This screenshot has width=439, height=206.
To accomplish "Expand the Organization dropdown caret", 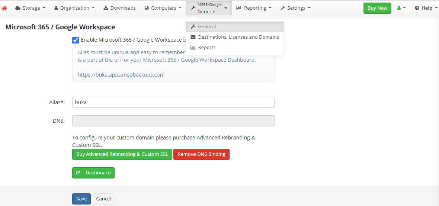I will tap(93, 8).
